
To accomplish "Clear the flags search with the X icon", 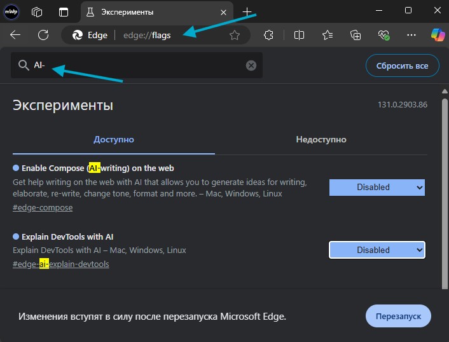I will pyautogui.click(x=251, y=65).
